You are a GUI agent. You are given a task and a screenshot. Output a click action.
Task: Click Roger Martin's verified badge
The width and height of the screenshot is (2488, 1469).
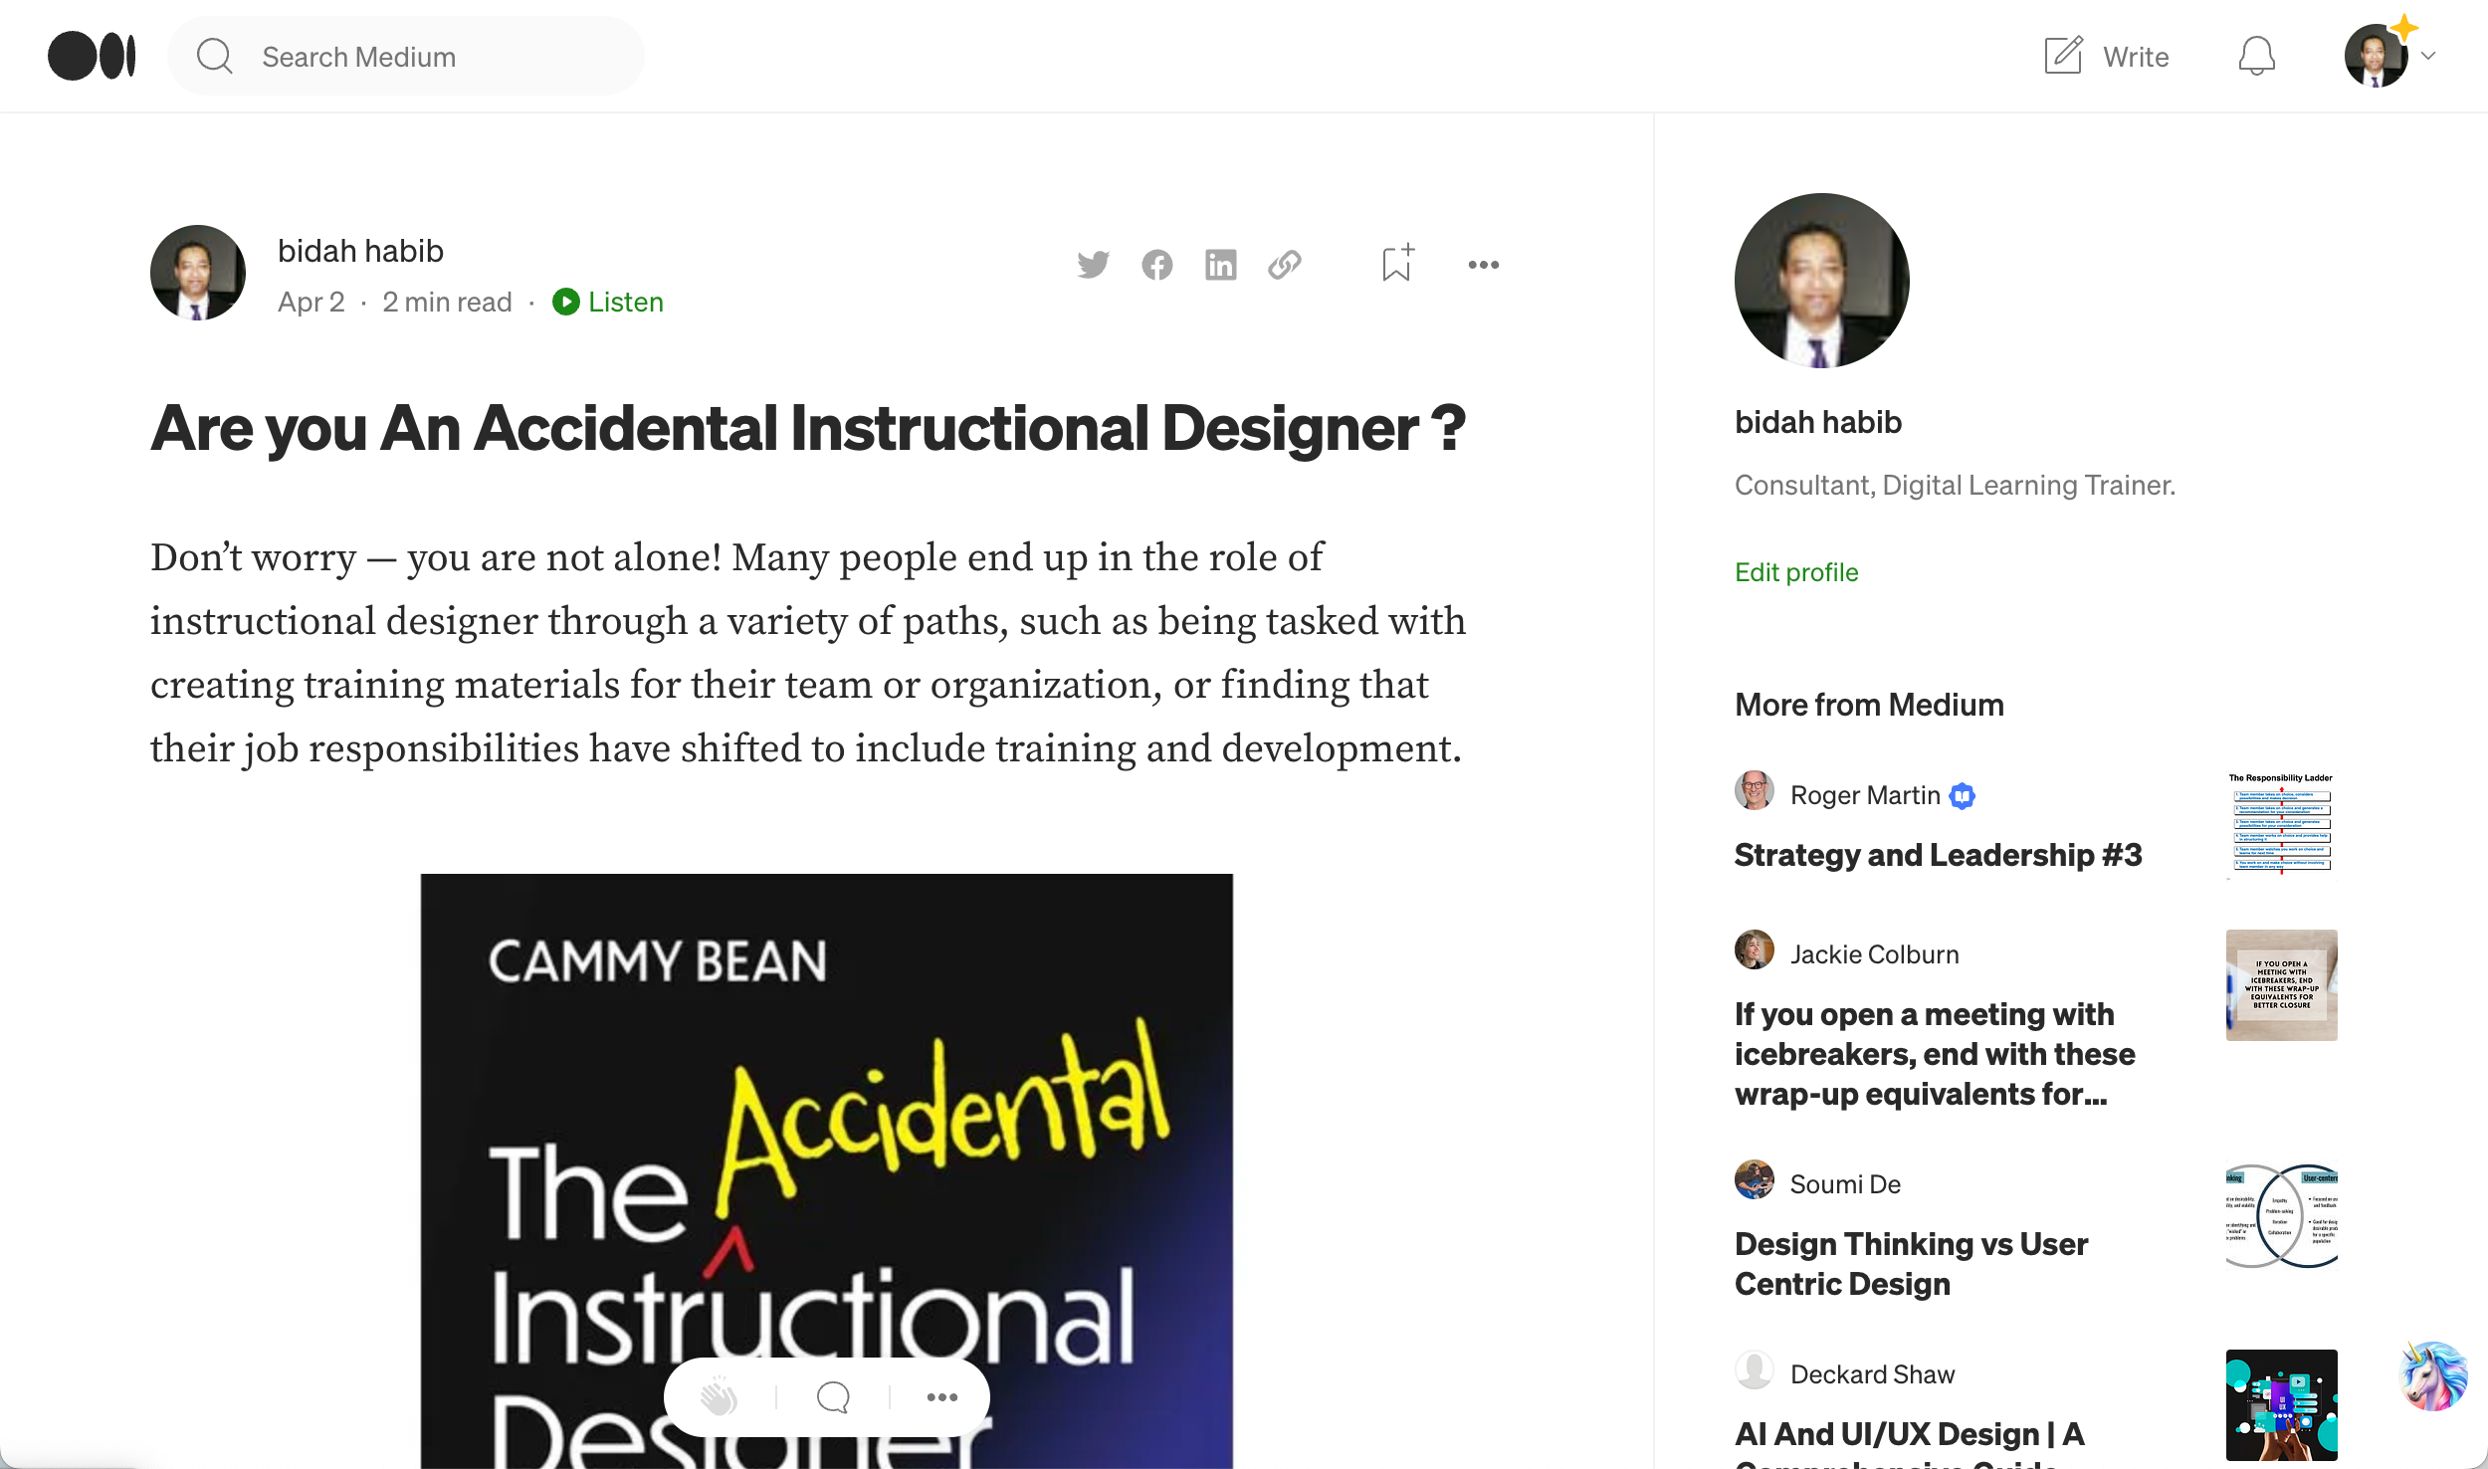click(1962, 796)
